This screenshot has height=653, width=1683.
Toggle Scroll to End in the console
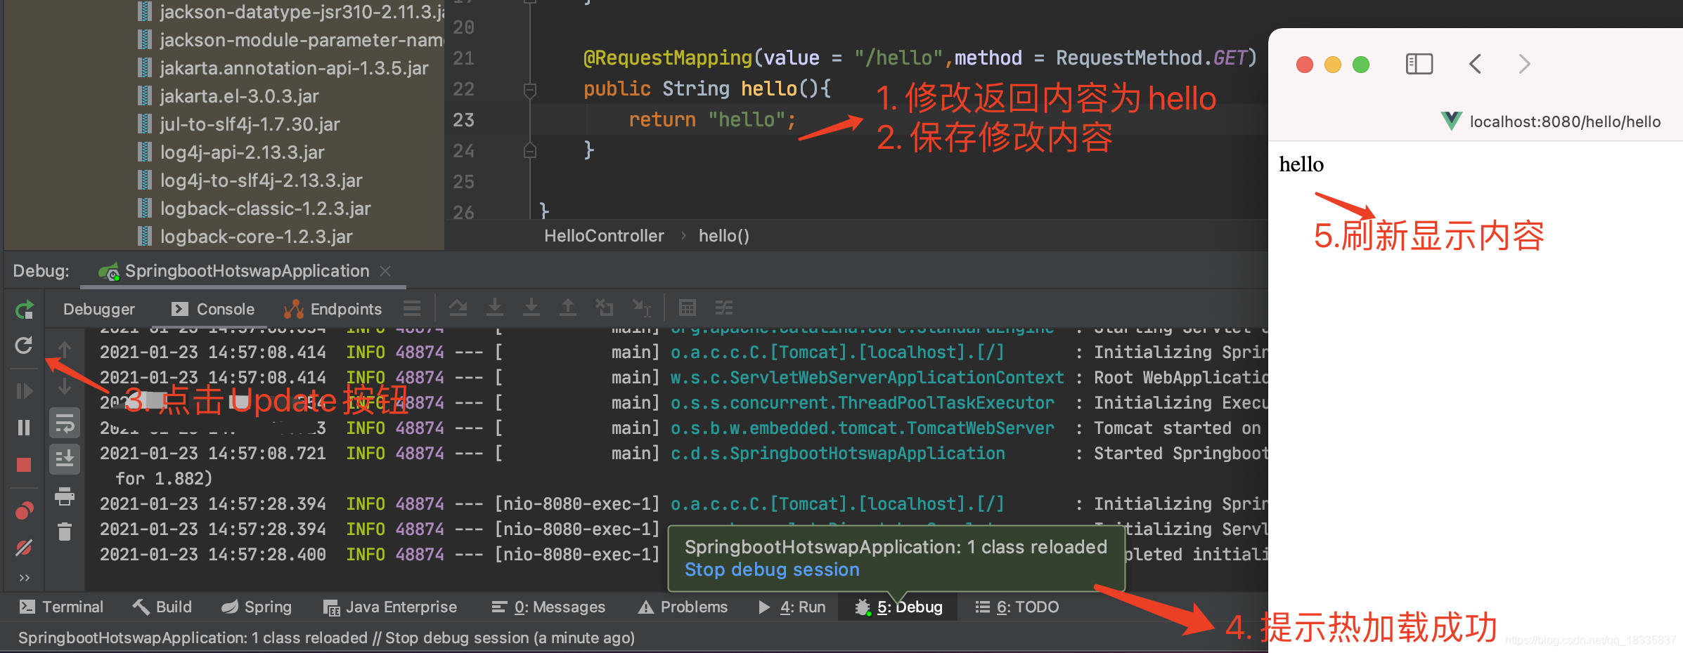[x=65, y=459]
